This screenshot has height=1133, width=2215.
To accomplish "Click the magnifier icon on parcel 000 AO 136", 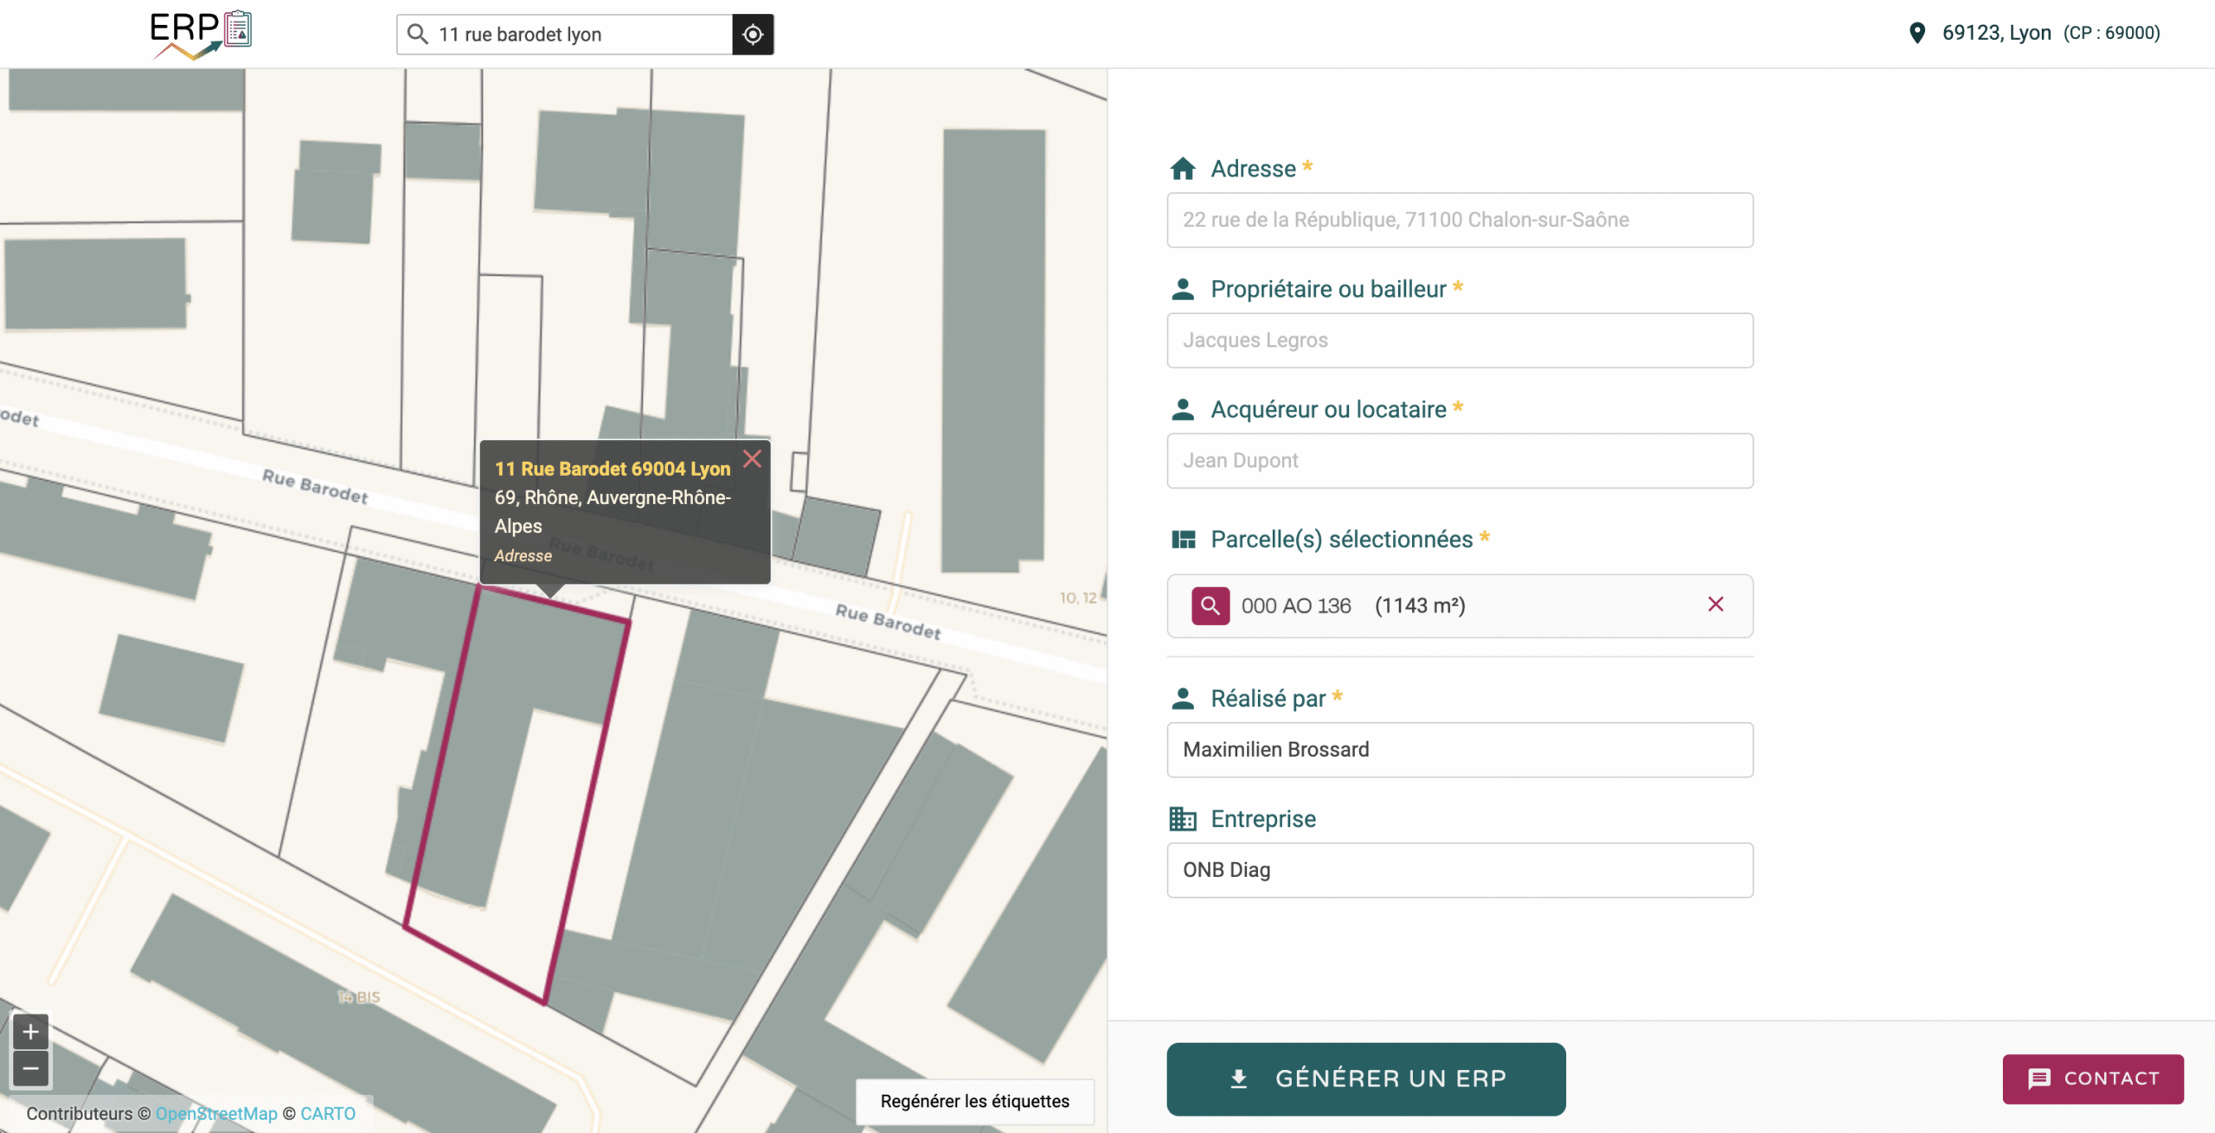I will pos(1210,605).
